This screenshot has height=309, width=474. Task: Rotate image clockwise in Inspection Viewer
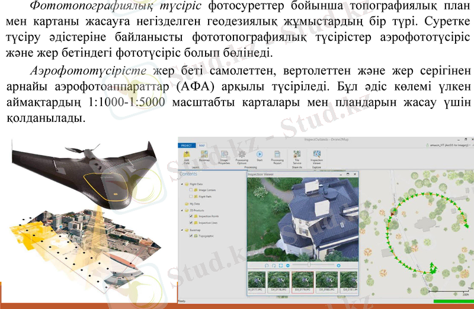tap(274, 266)
